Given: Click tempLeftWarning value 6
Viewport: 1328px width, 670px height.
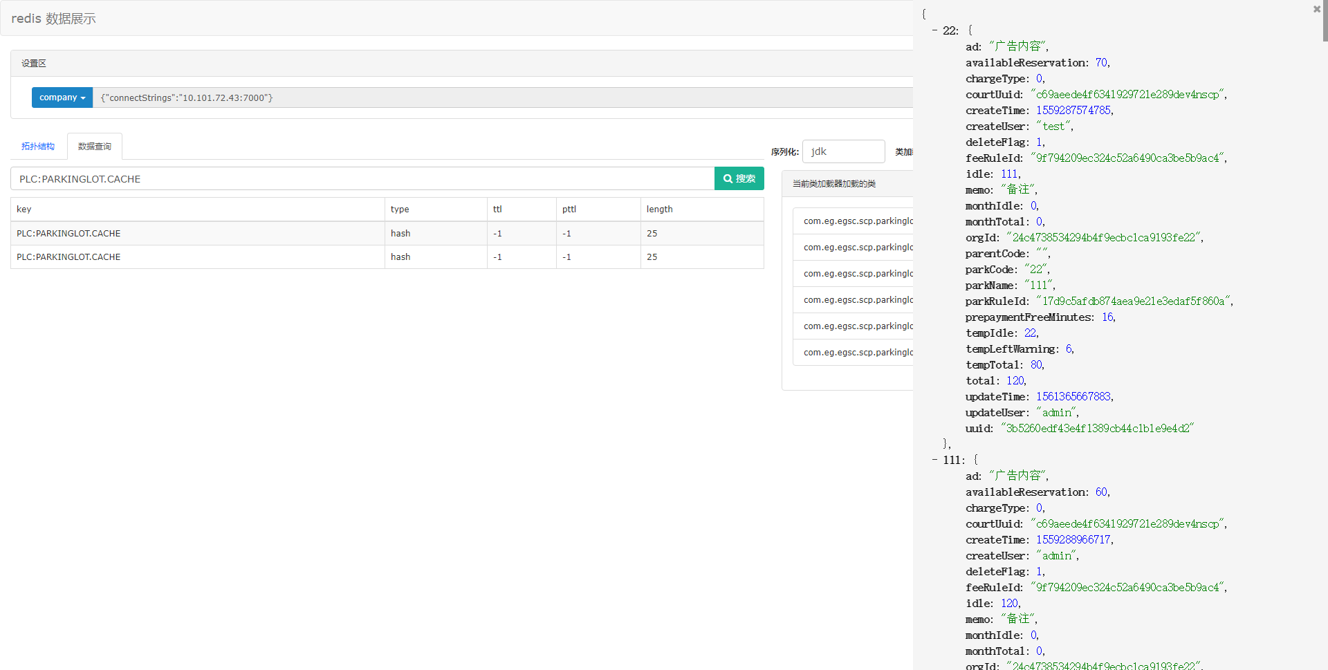Looking at the screenshot, I should point(1069,349).
